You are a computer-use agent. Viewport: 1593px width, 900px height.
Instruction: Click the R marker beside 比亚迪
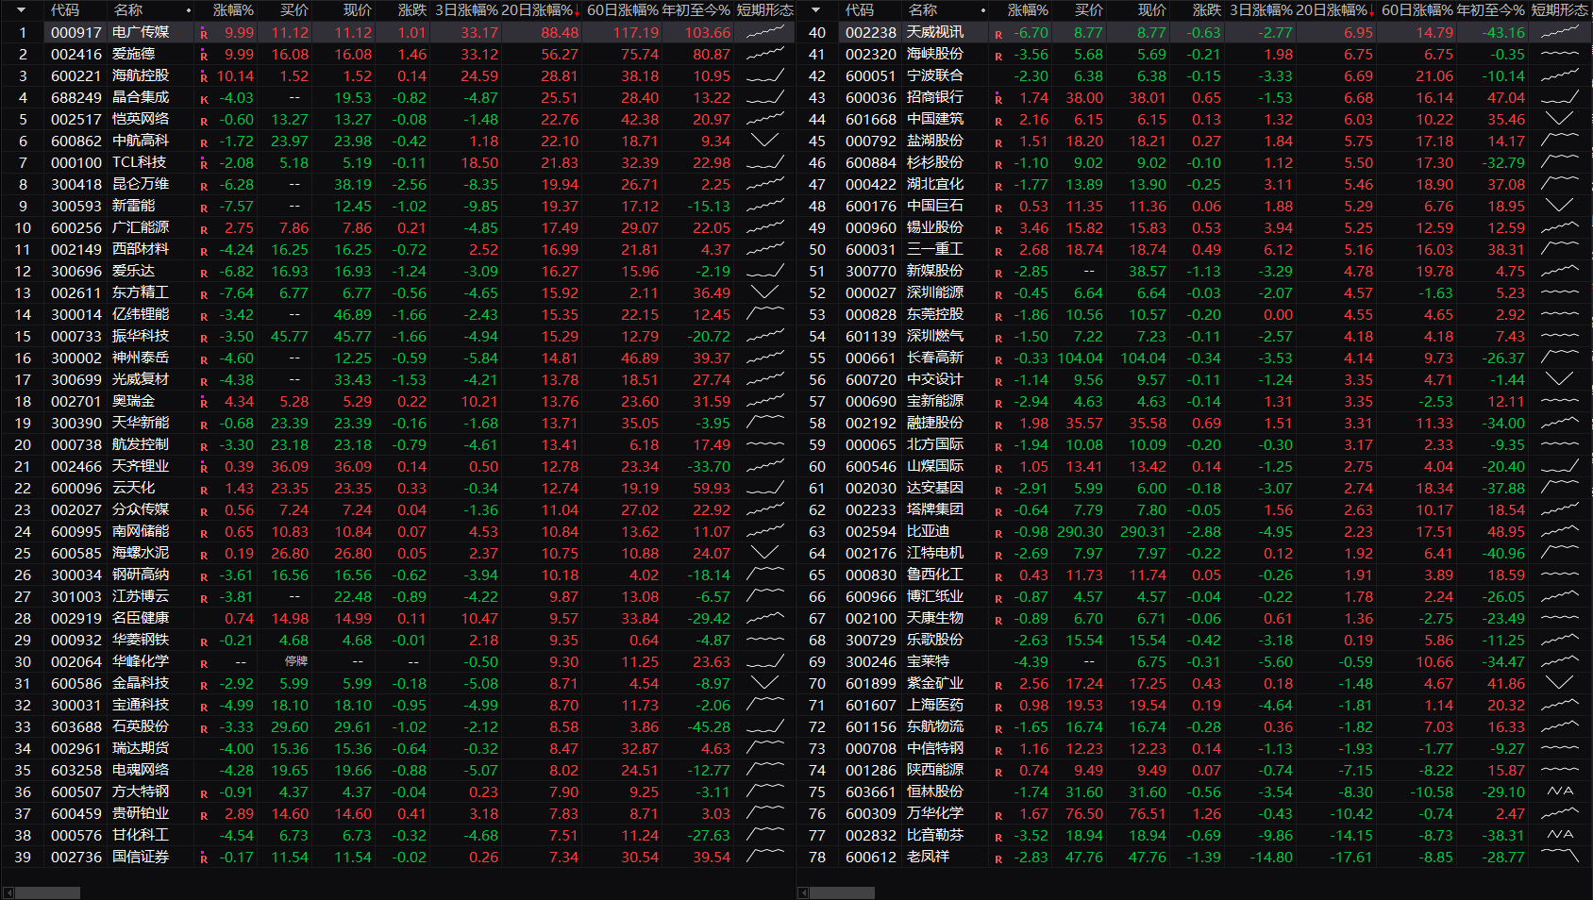998,533
